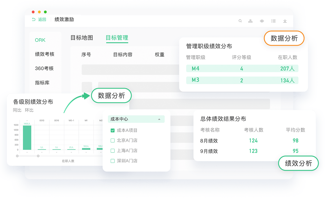Open 绩效考核 in the sidebar
This screenshot has height=198, width=326.
45,54
